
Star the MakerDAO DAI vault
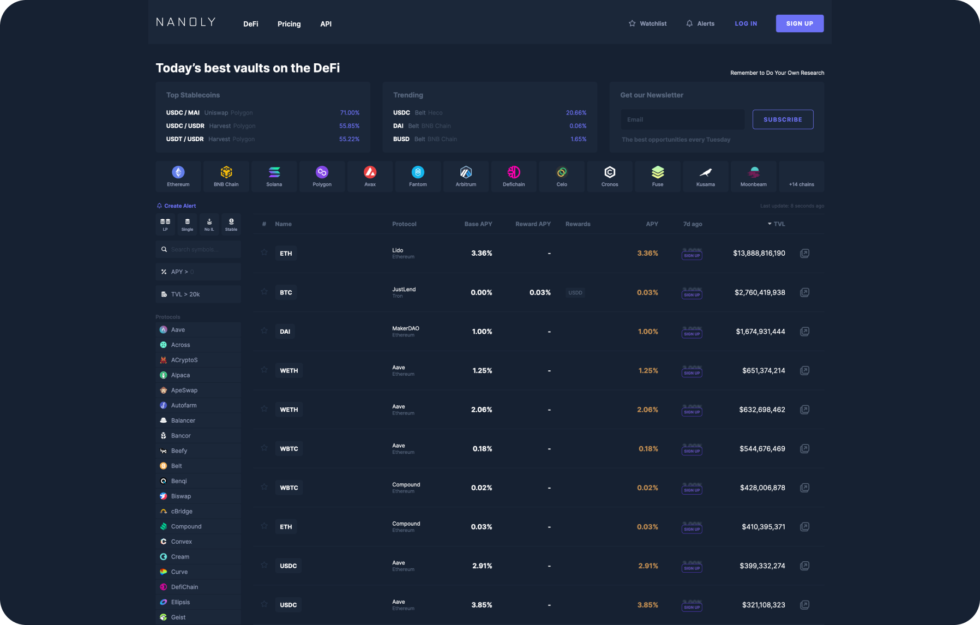tap(264, 330)
